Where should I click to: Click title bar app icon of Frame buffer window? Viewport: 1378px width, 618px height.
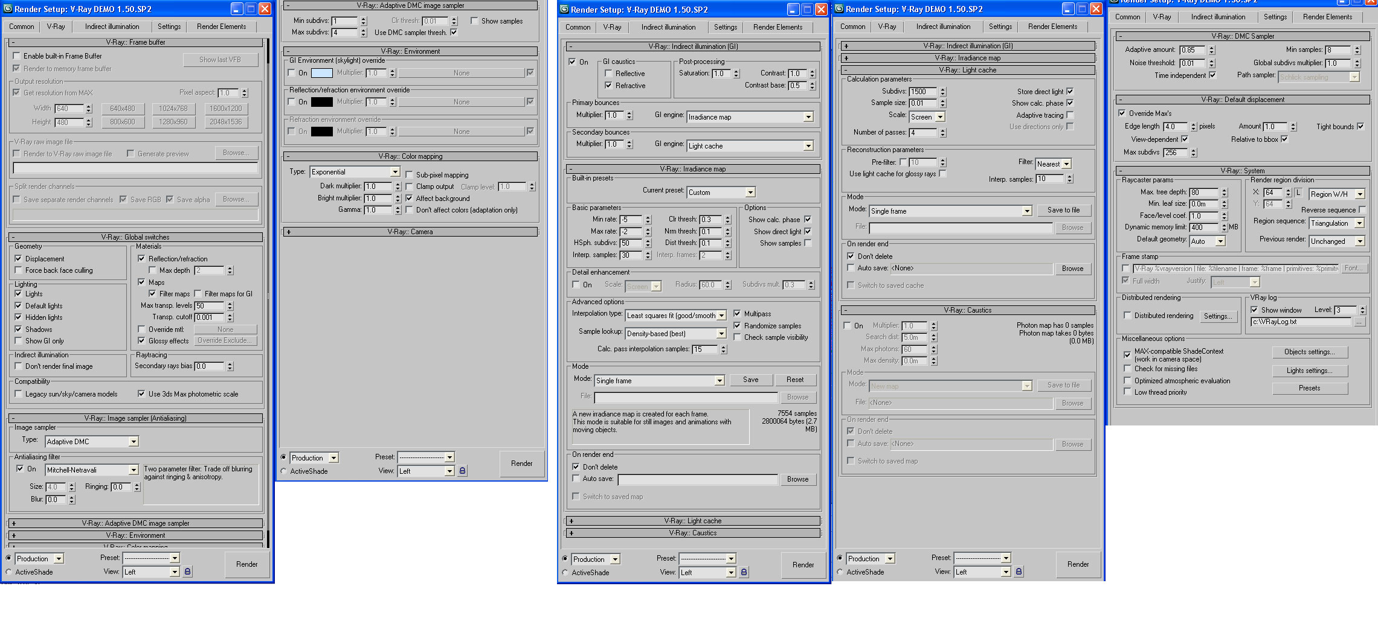[8, 9]
